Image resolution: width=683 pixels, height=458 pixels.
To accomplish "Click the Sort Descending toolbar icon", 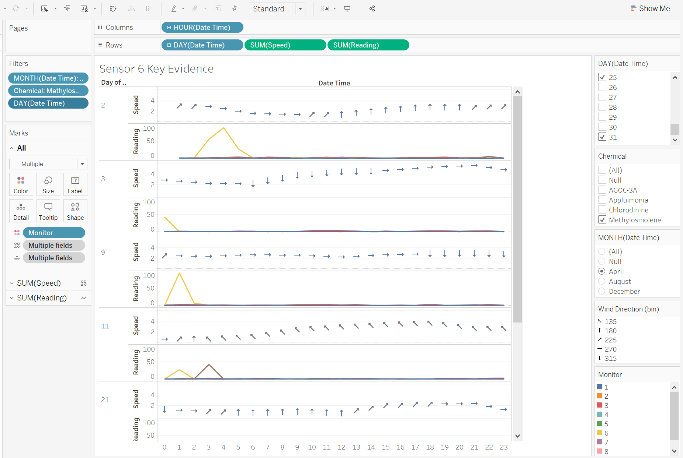I will [x=149, y=8].
